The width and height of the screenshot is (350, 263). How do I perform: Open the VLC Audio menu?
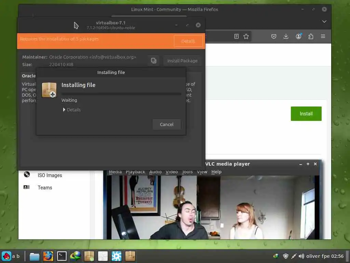click(x=155, y=172)
